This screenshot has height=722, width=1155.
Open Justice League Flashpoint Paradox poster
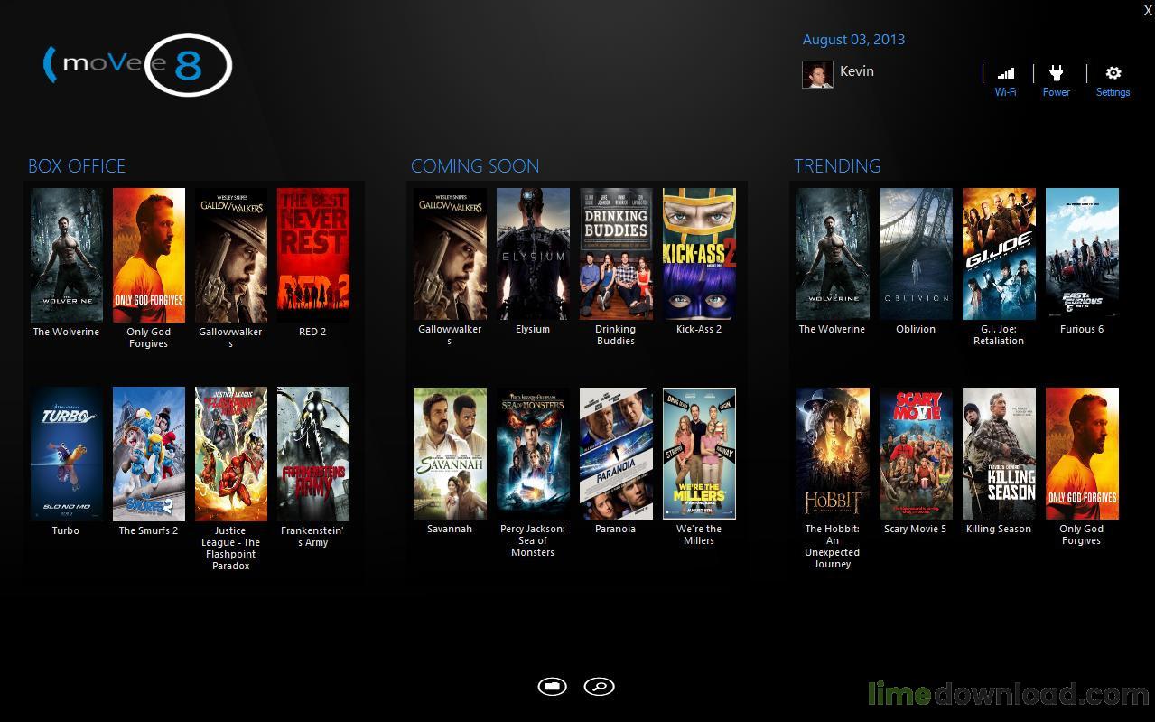pyautogui.click(x=231, y=455)
